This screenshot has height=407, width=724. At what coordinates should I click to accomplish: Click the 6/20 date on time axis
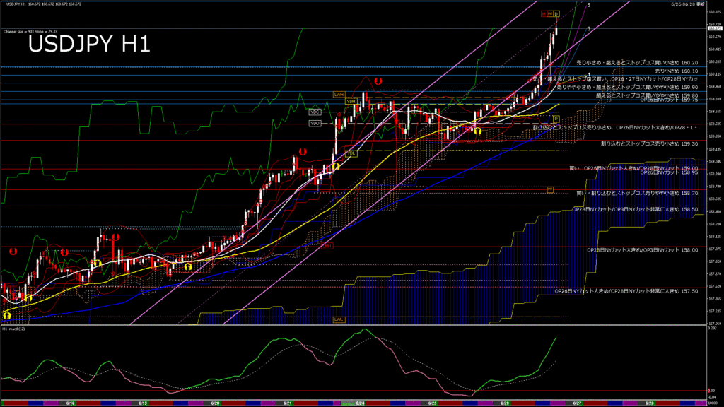(x=216, y=403)
